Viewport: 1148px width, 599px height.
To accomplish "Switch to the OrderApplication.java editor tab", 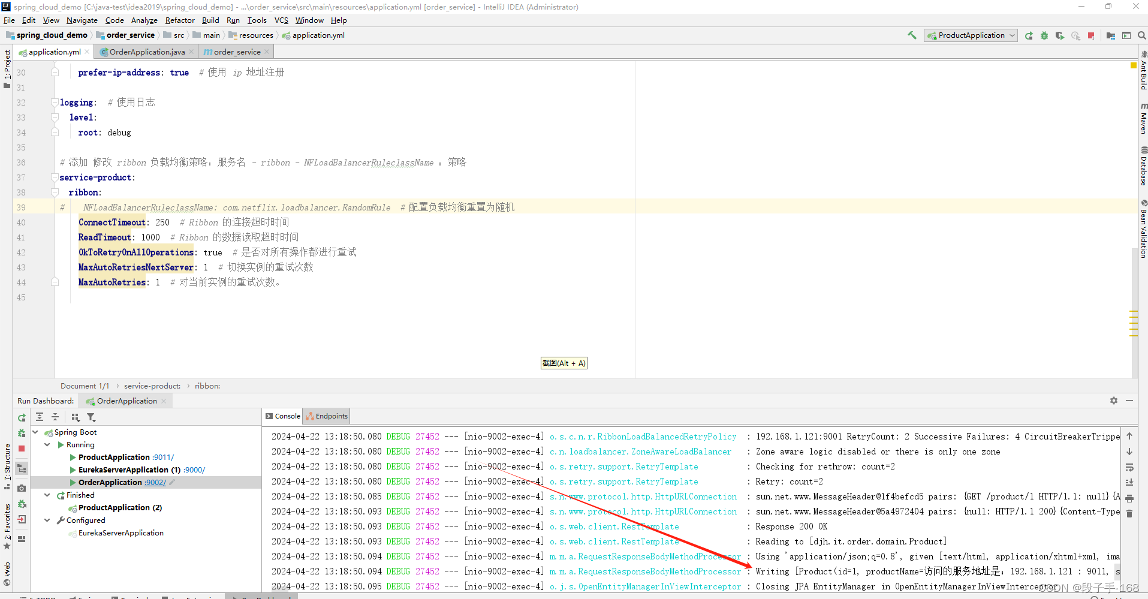I will (147, 52).
